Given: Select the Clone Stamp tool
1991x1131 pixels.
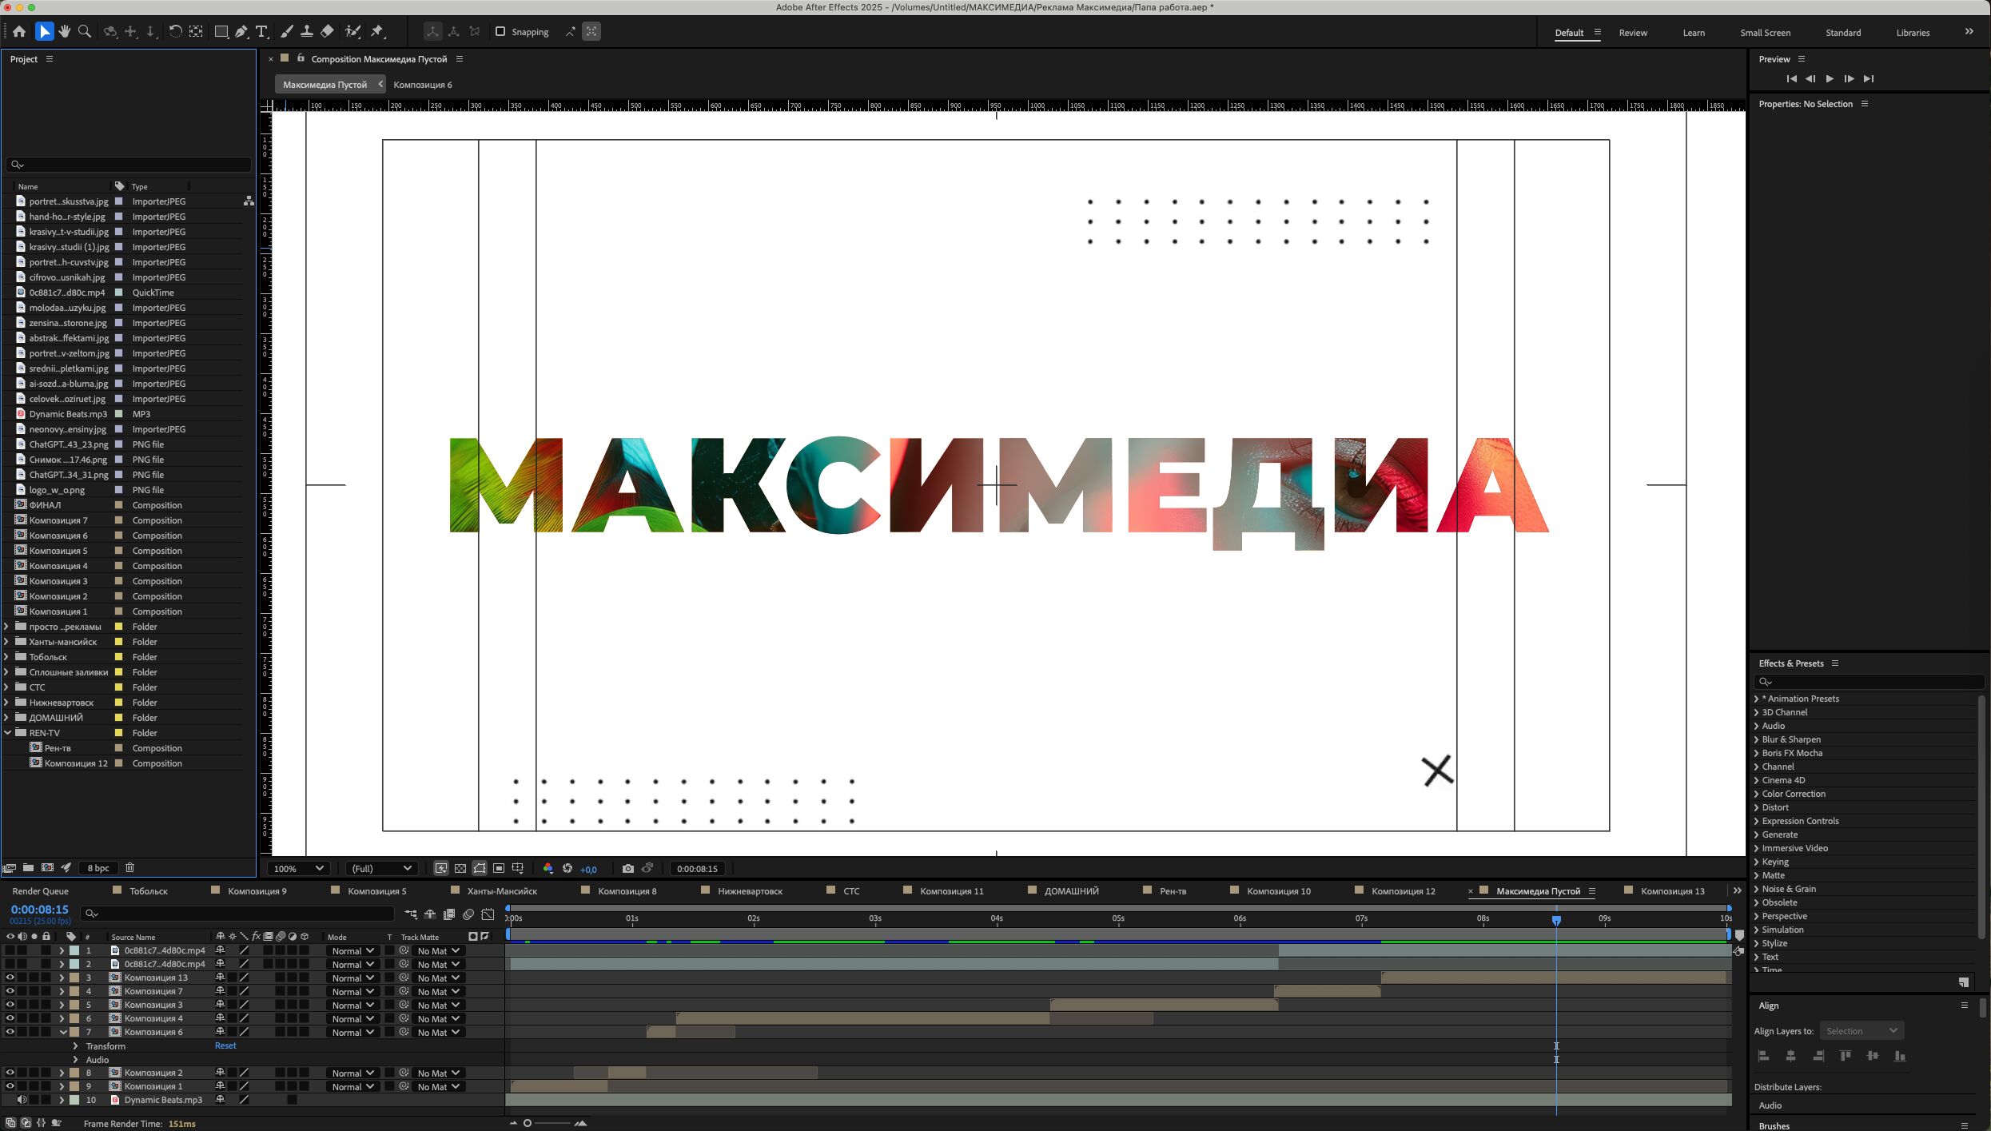Looking at the screenshot, I should click(306, 32).
